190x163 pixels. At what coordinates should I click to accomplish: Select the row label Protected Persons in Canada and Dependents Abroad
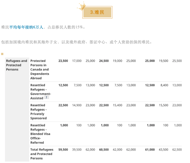pos(39,69)
